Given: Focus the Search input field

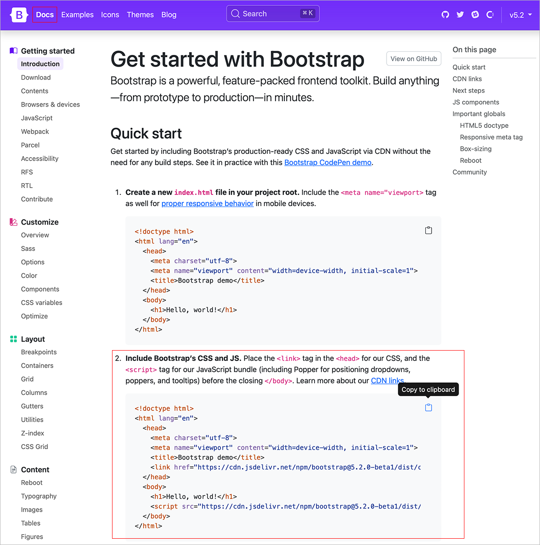Looking at the screenshot, I should coord(272,14).
